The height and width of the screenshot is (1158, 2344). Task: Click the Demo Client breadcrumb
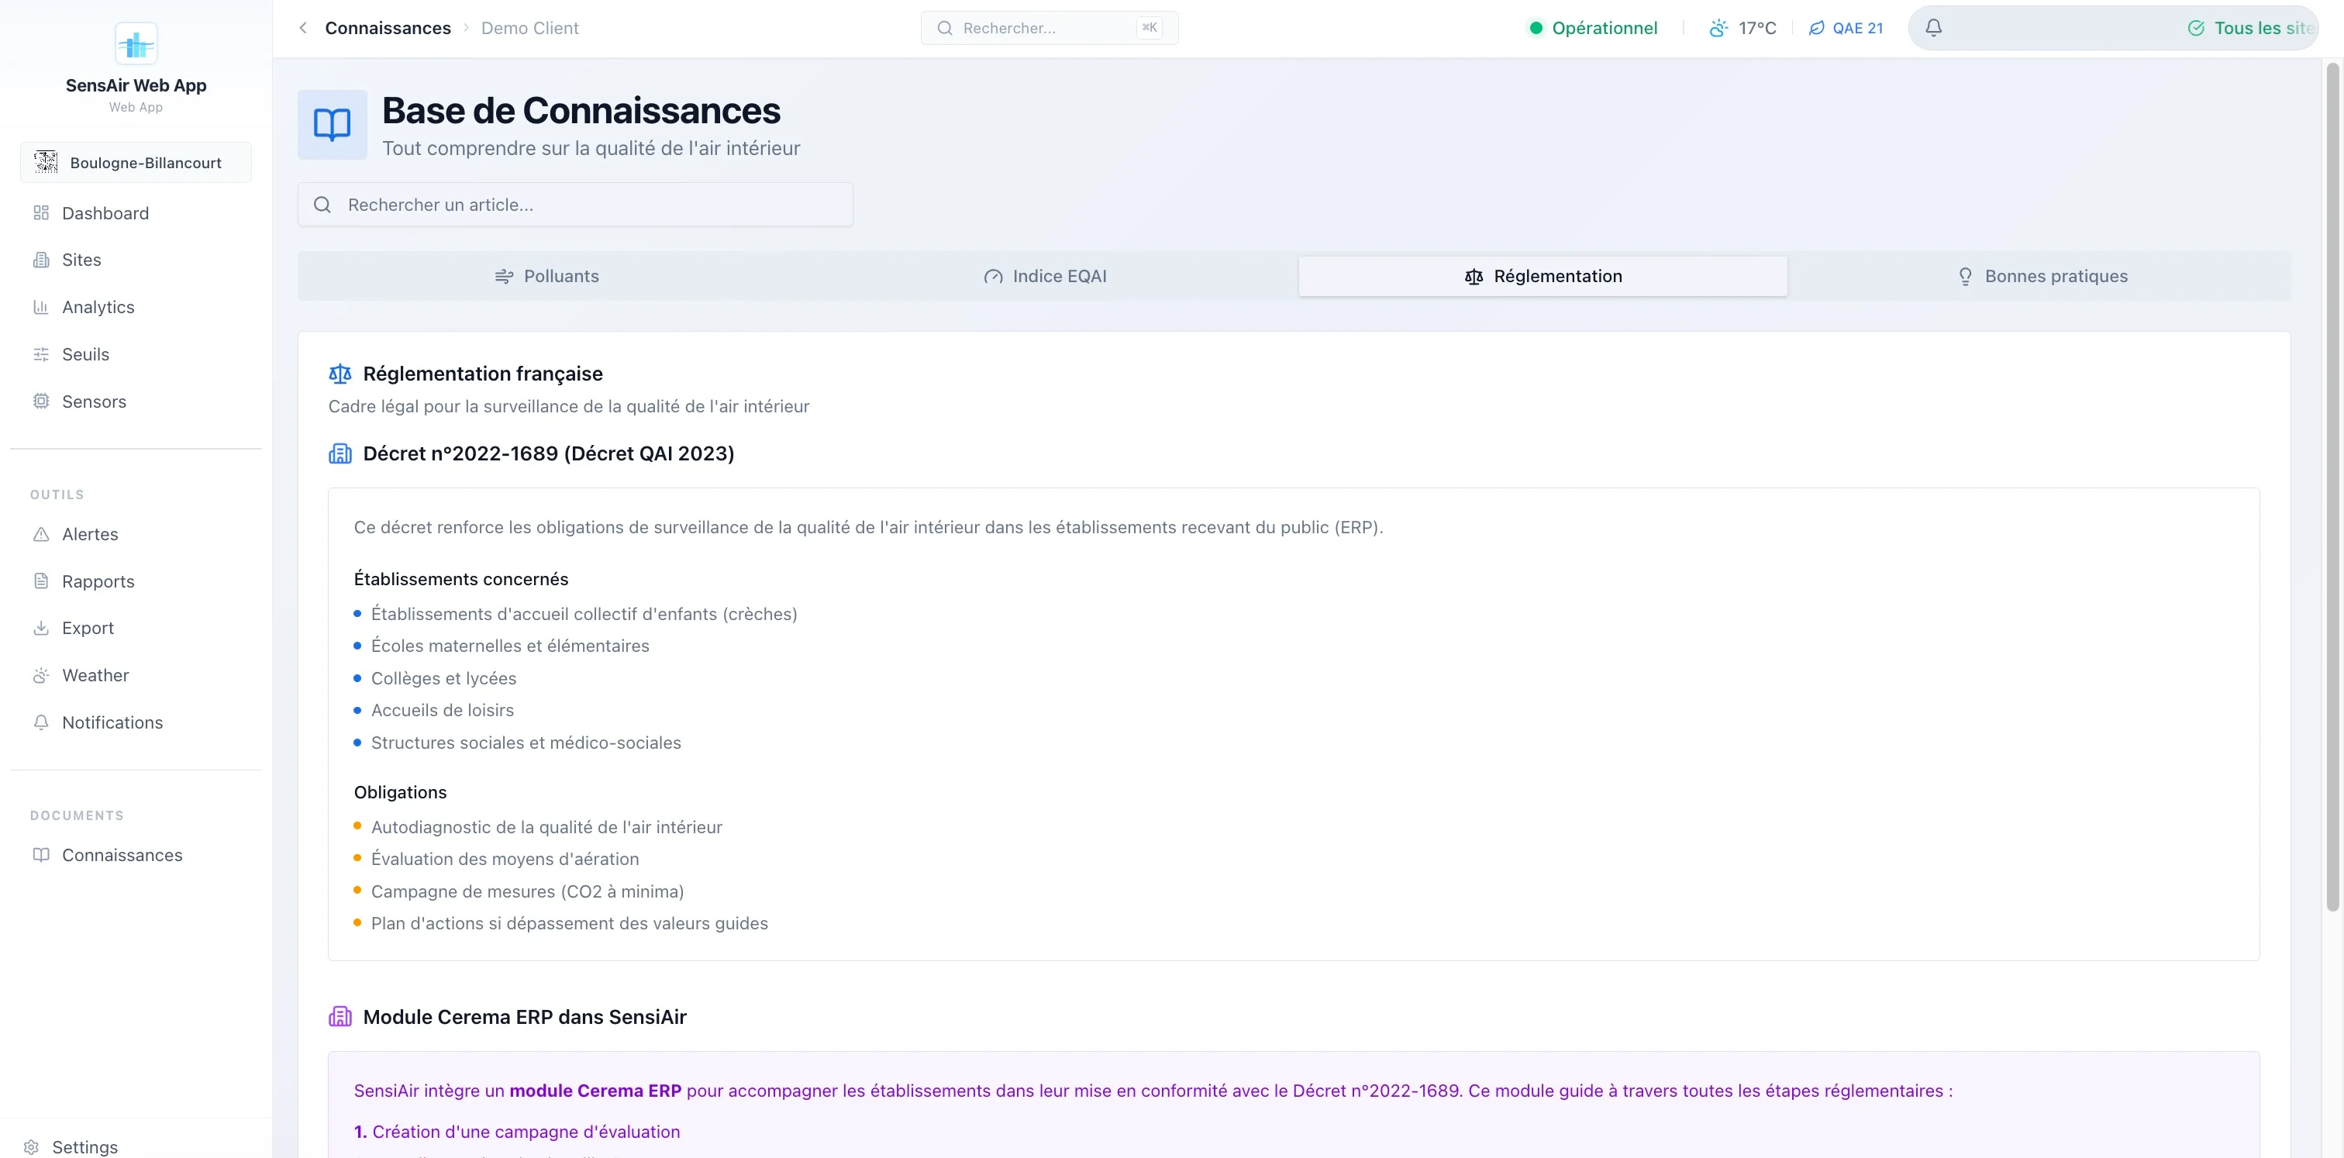coord(529,28)
